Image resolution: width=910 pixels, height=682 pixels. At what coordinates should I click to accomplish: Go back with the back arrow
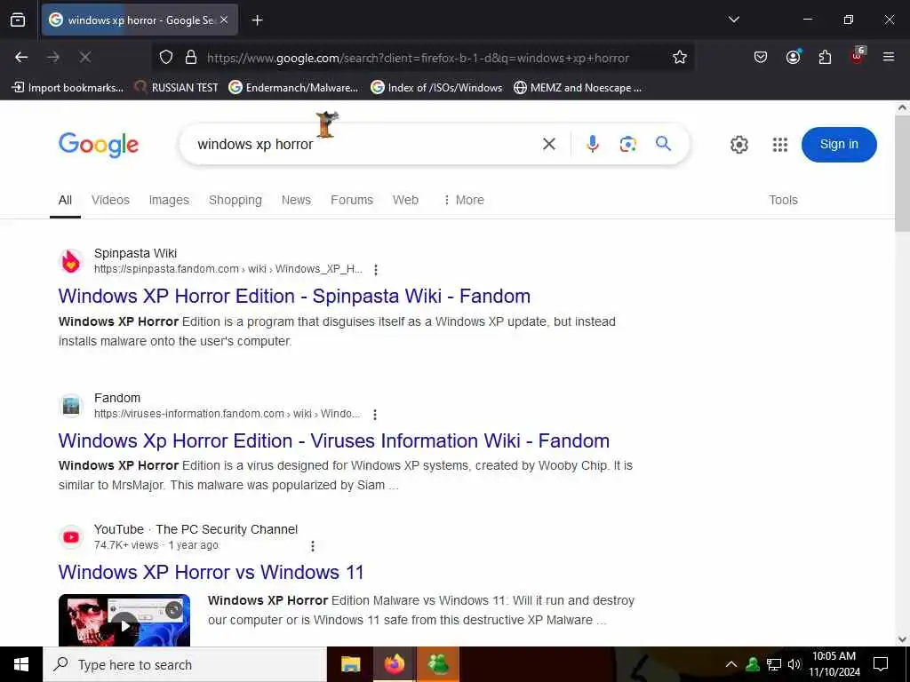click(x=21, y=57)
